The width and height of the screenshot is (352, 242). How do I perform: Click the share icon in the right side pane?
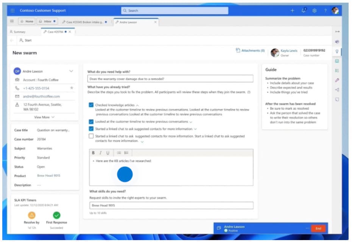pyautogui.click(x=337, y=90)
